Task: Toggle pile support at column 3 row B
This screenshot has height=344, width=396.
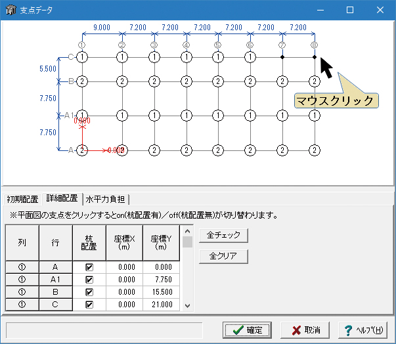Action: [x=154, y=81]
